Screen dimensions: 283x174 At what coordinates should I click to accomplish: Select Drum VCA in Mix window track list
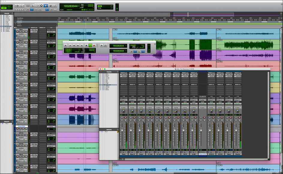click(108, 85)
